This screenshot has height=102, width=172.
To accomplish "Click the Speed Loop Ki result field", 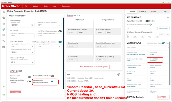I will pyautogui.click(x=73, y=60).
